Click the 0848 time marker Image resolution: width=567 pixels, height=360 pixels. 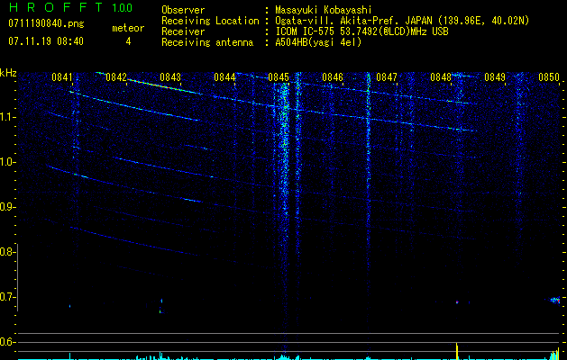pyautogui.click(x=441, y=77)
